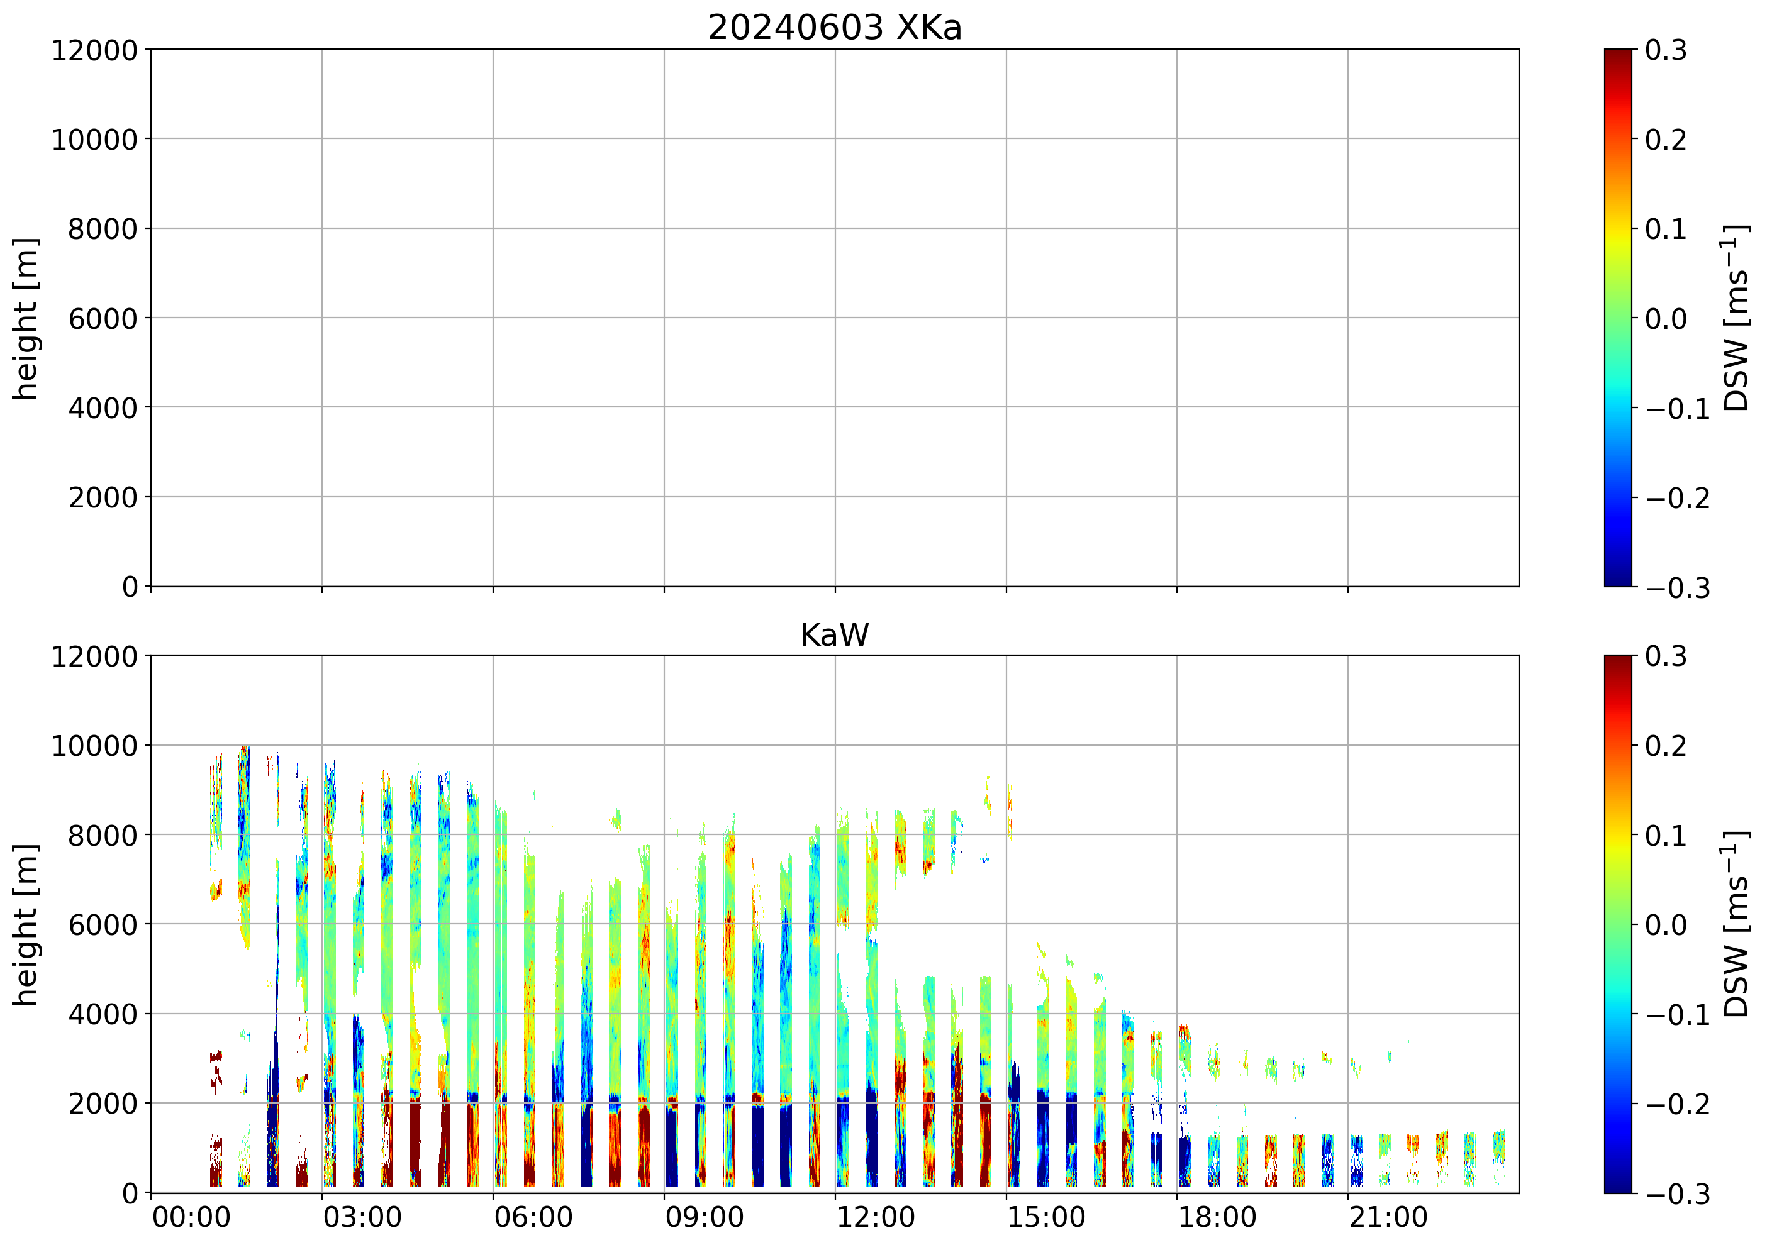Click the 12:00 x-axis tick label
Image resolution: width=1767 pixels, height=1245 pixels.
pyautogui.click(x=875, y=1218)
